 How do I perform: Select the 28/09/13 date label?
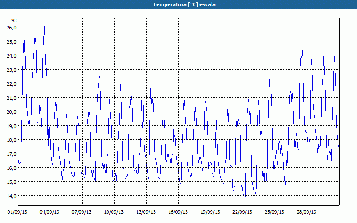(x=307, y=212)
